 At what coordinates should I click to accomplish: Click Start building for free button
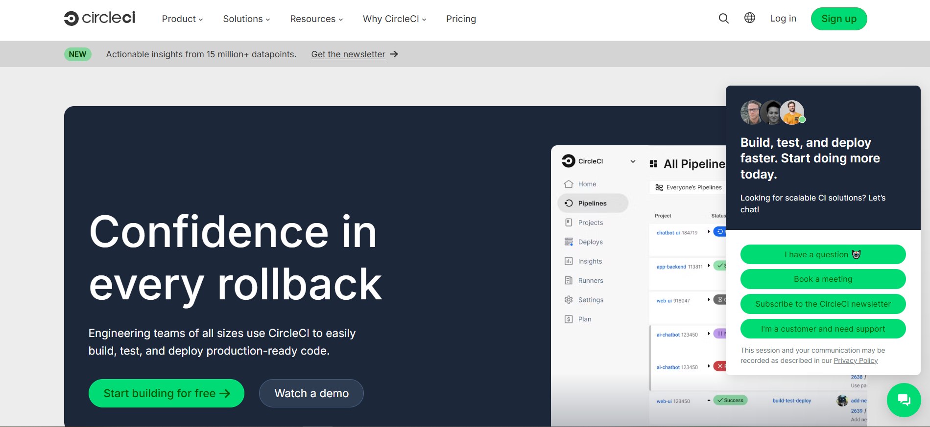click(x=166, y=393)
